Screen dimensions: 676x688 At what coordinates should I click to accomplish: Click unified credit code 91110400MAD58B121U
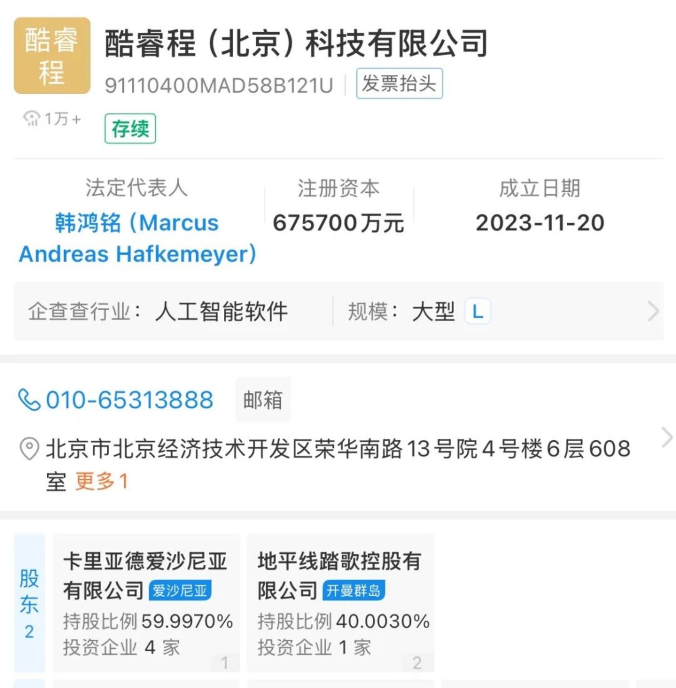pos(219,86)
